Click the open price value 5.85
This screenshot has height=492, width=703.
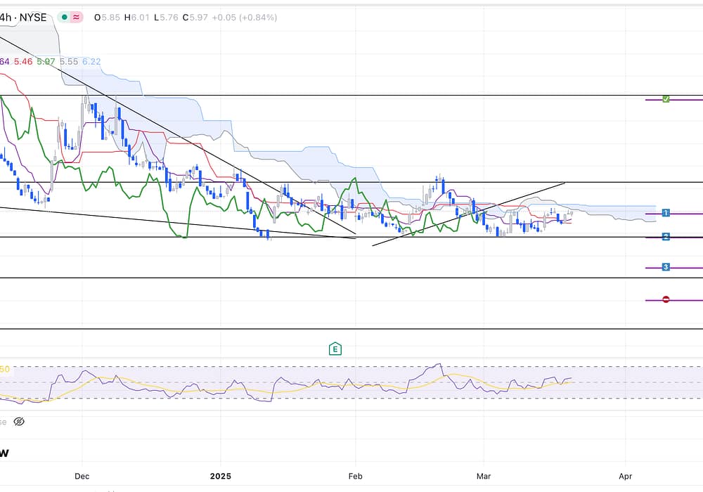pyautogui.click(x=110, y=17)
